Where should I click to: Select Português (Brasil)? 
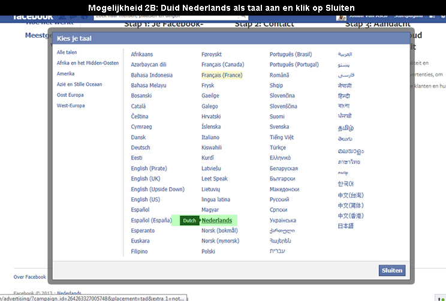coord(291,55)
